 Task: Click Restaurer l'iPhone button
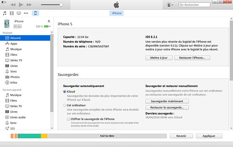coord(192,58)
